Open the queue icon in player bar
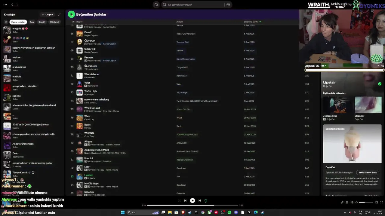The image size is (385, 216). coord(347,202)
